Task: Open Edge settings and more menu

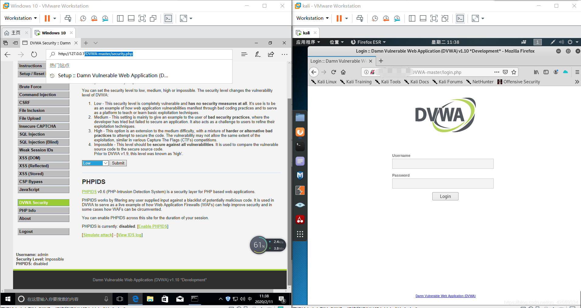Action: pos(285,54)
